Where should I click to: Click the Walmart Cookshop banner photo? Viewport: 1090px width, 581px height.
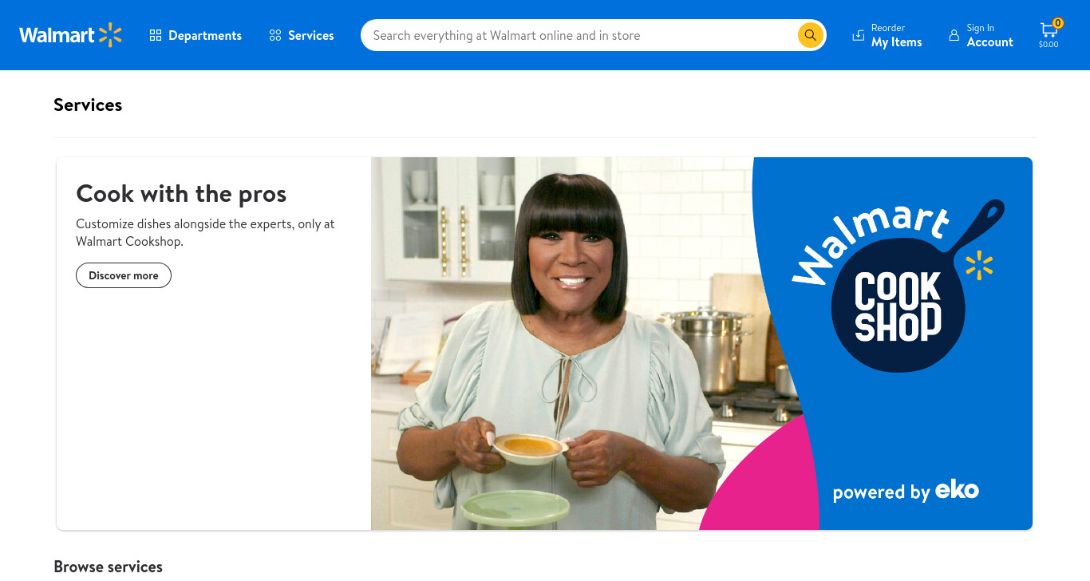(562, 343)
